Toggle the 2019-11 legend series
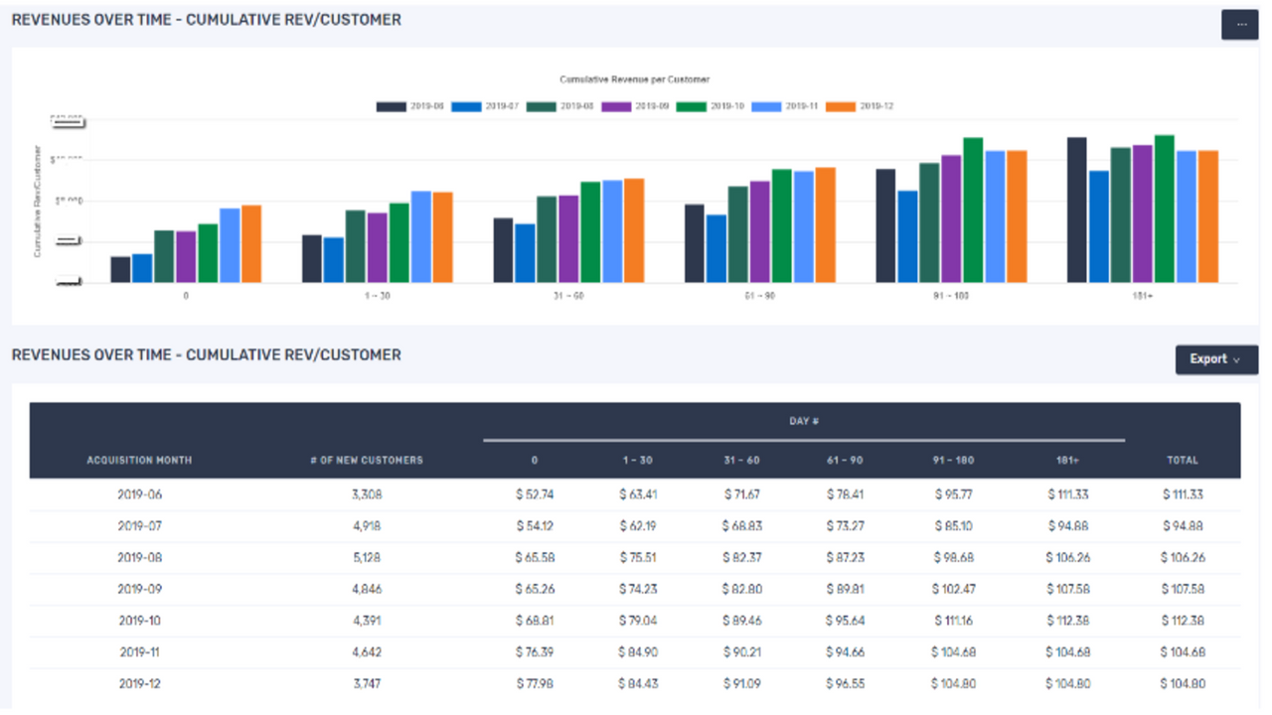Viewport: 1272px width, 715px height. 785,106
